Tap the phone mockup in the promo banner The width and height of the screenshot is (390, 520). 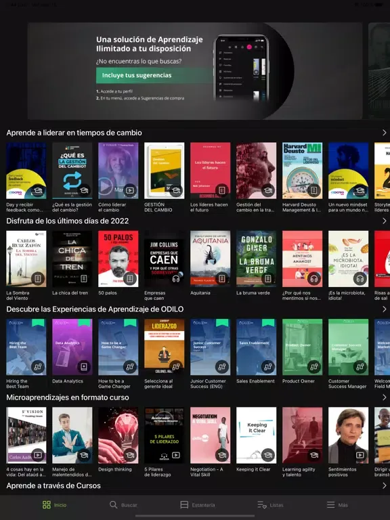point(242,67)
